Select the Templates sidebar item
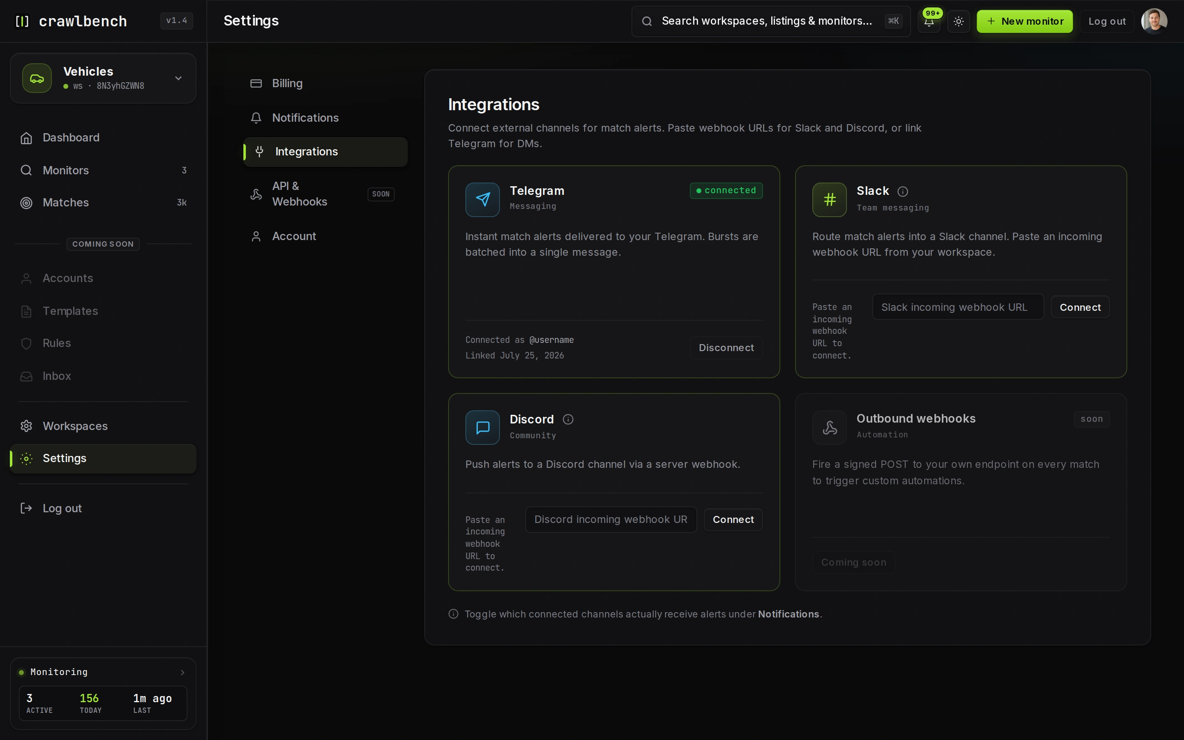1184x740 pixels. coord(103,311)
